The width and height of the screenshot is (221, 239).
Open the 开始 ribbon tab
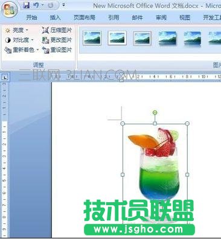(x=31, y=18)
